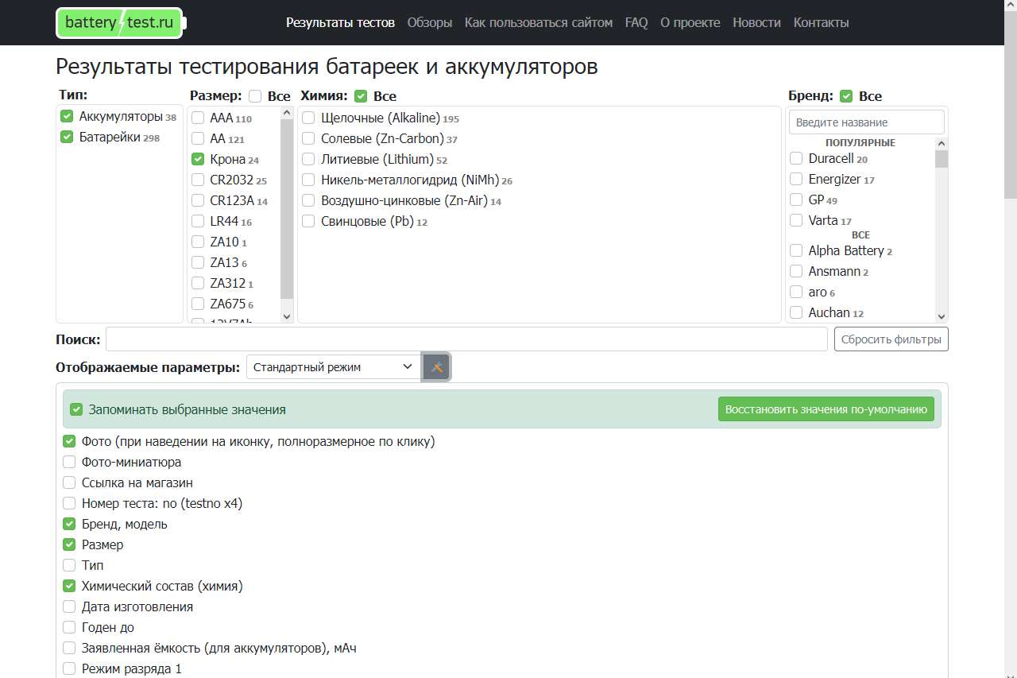The image size is (1017, 678).
Task: Enable the Duracell brand filter checkbox
Action: pyautogui.click(x=795, y=158)
